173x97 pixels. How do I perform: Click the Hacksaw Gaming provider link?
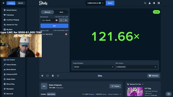pos(151,91)
